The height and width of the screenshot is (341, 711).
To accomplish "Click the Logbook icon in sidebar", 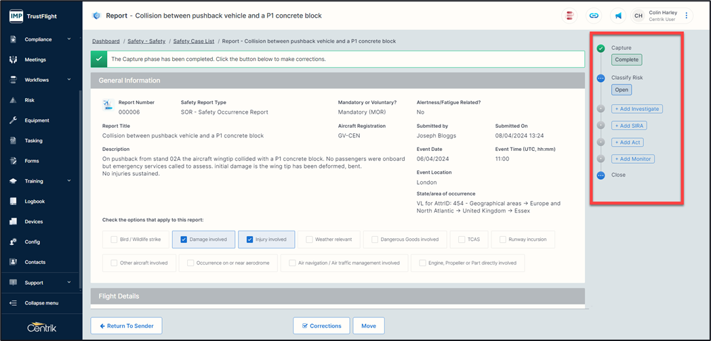I will 13,202.
